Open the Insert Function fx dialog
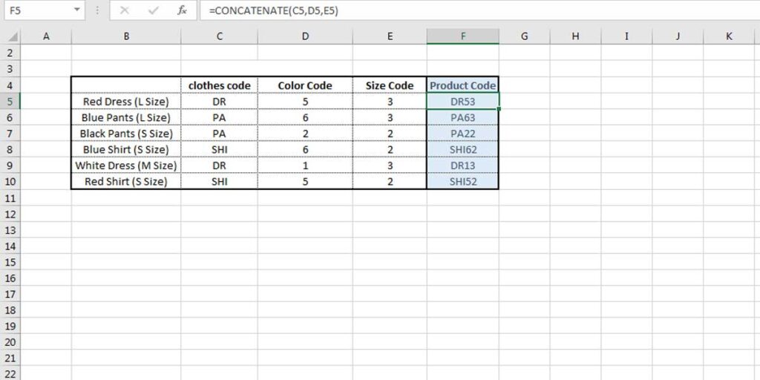The image size is (760, 380). [182, 10]
